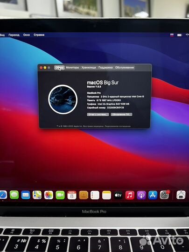The width and height of the screenshot is (189, 252).
Task: Open Maps from the Dock
Action: (37, 195)
